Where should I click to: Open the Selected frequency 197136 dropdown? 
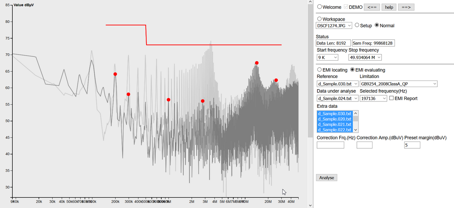pyautogui.click(x=373, y=98)
